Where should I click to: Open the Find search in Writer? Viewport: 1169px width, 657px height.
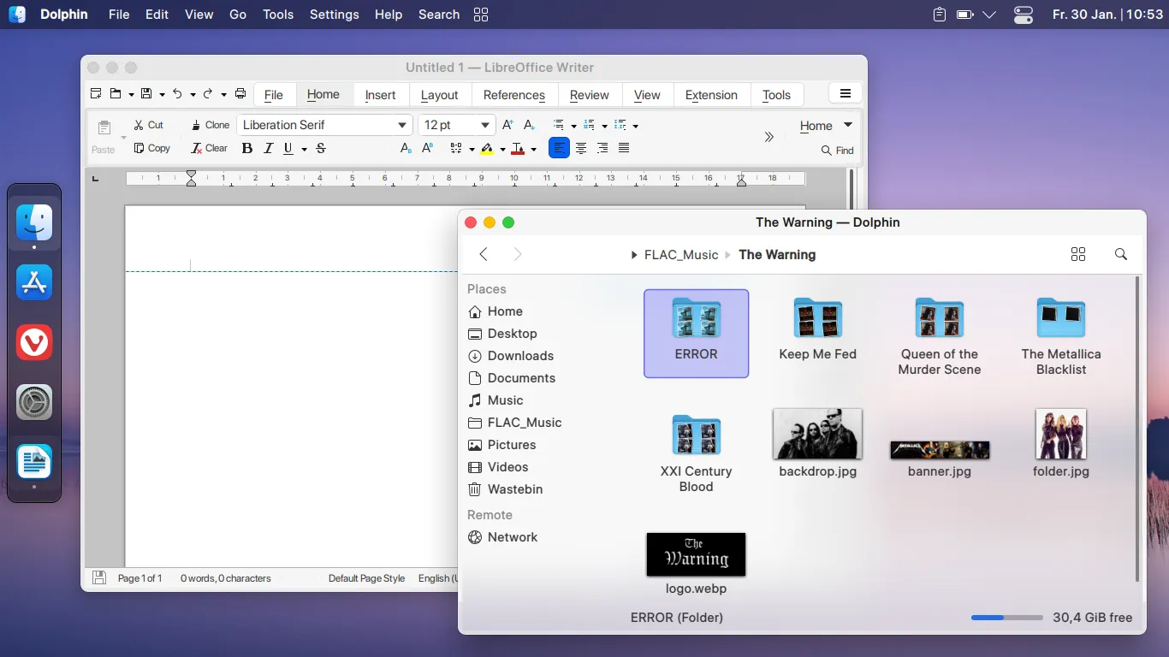click(x=836, y=151)
